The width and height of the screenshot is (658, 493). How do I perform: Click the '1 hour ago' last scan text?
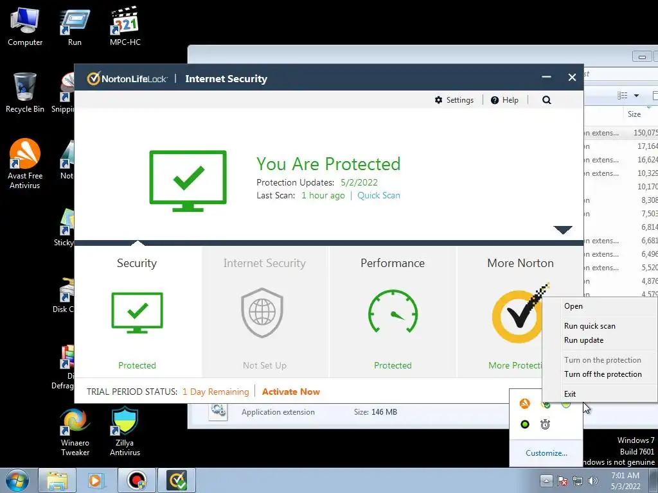323,195
